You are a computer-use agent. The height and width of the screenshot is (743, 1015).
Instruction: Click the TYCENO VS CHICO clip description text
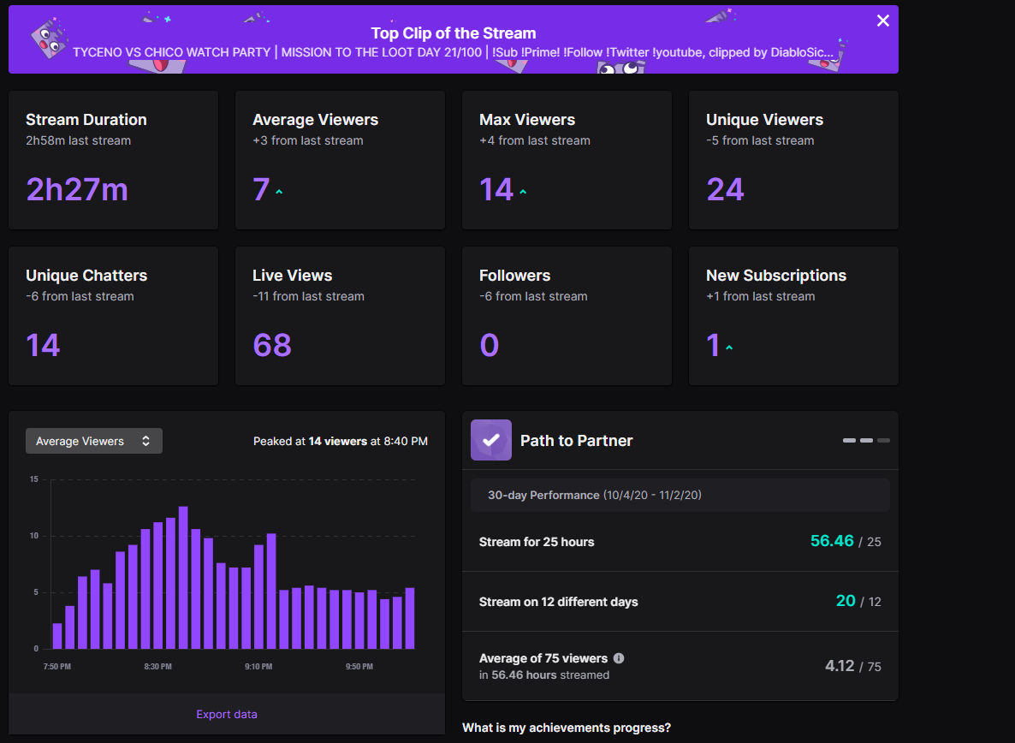click(453, 52)
